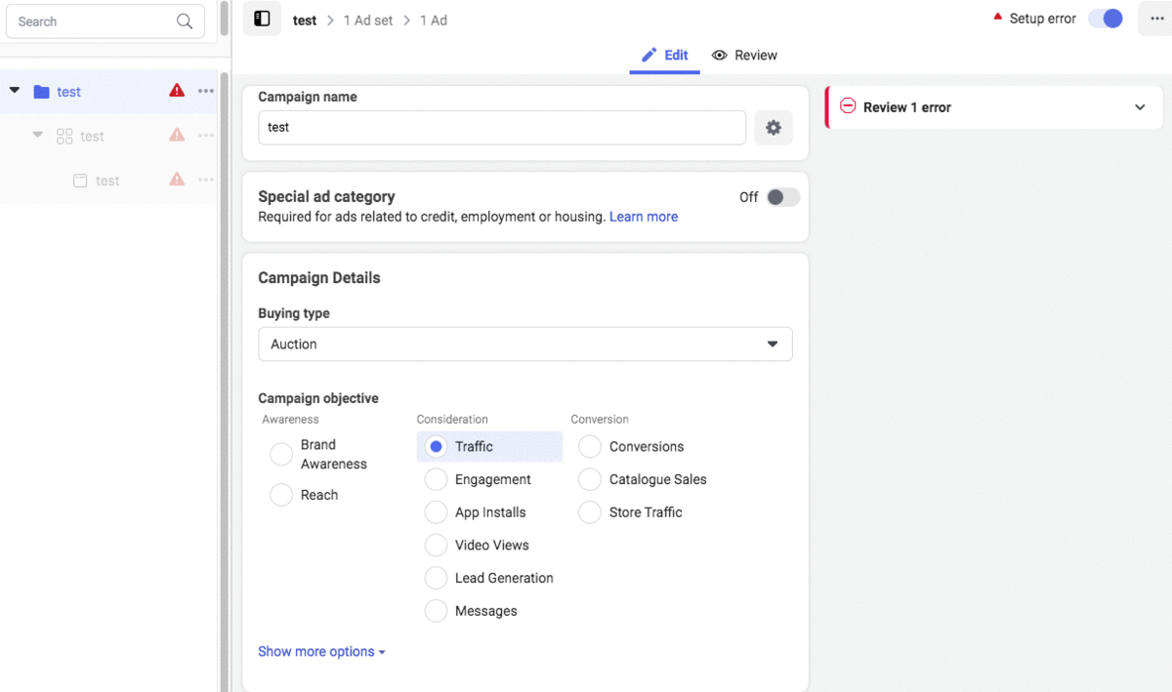Open the campaign row more options menu

pyautogui.click(x=206, y=91)
